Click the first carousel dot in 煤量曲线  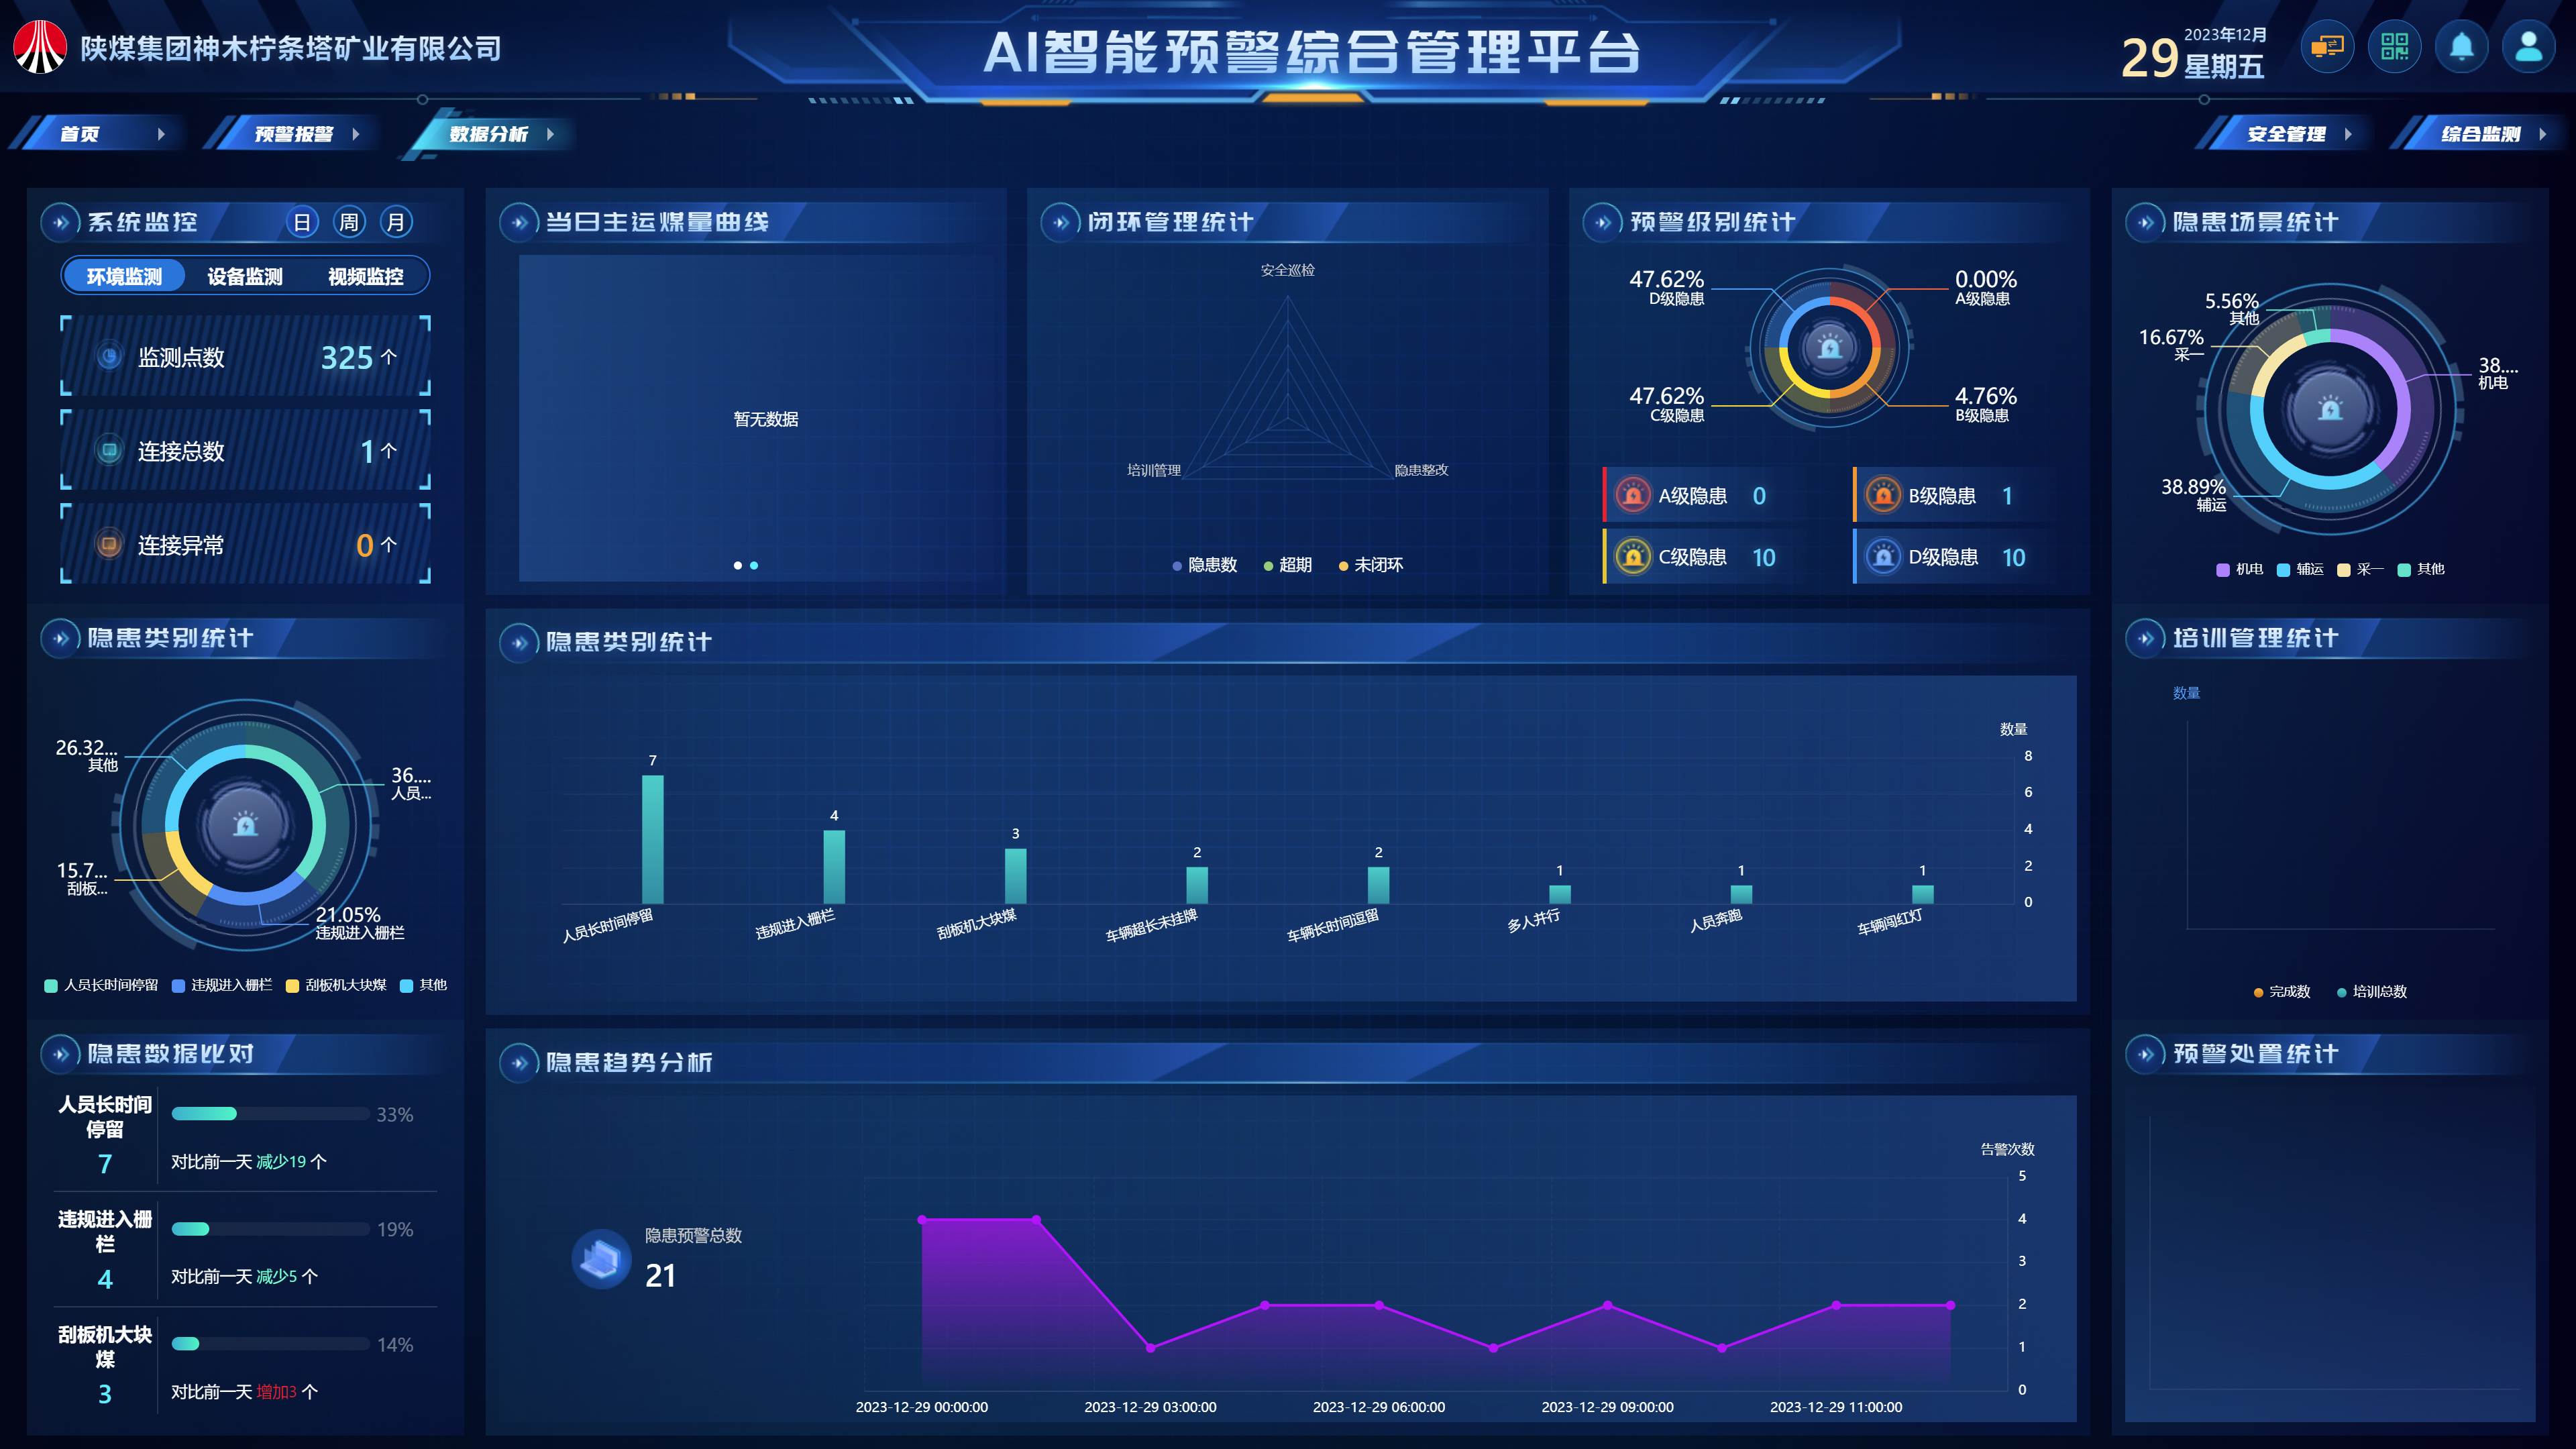pos(738,566)
